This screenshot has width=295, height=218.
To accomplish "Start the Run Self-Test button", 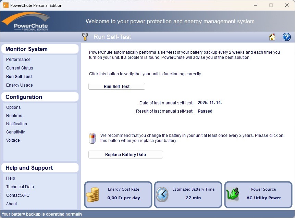I will [116, 86].
